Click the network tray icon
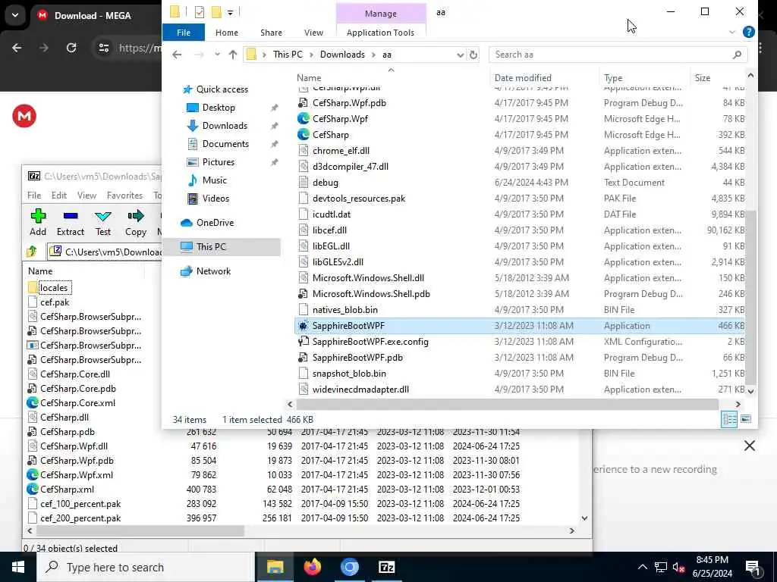Screen dimensions: 777x582 pos(661,567)
